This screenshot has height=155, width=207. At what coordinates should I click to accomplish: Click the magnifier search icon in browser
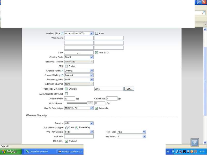pos(203,13)
